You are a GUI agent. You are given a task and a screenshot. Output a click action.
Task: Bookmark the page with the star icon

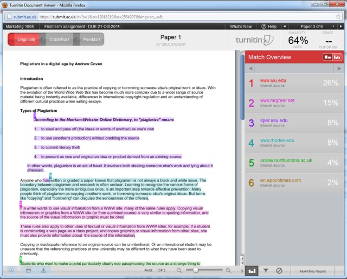pos(338,17)
